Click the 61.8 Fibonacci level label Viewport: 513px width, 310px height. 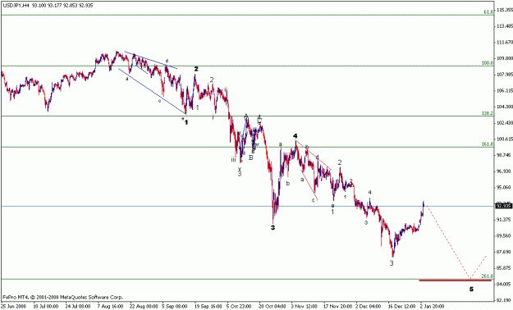[x=488, y=12]
